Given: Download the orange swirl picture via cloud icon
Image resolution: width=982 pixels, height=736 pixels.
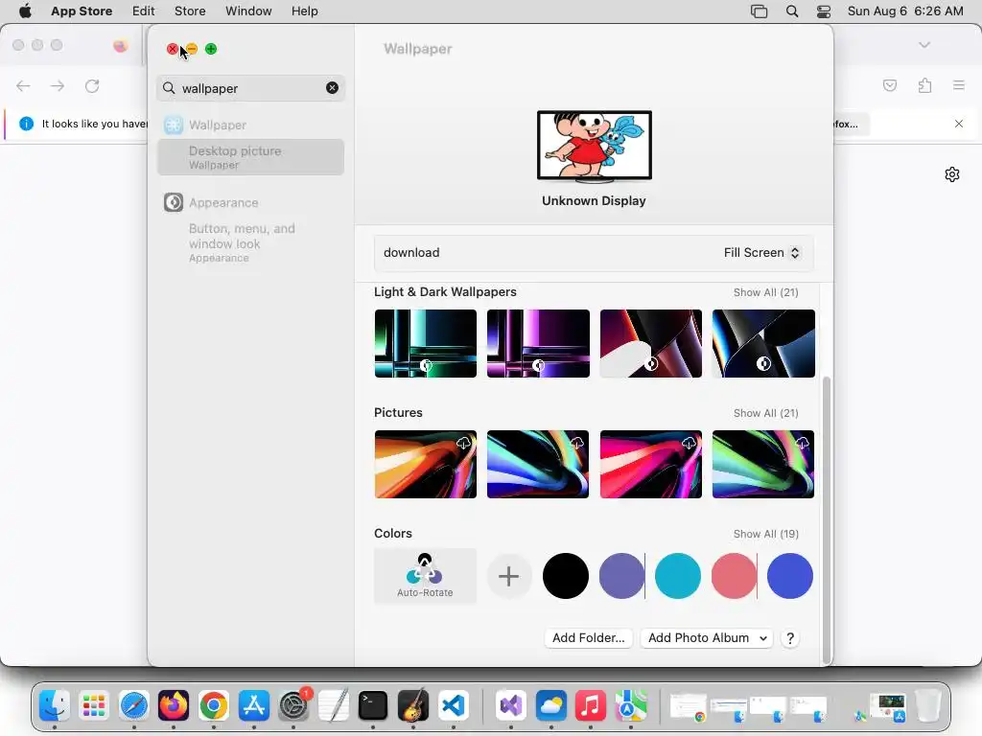Looking at the screenshot, I should coord(463,443).
